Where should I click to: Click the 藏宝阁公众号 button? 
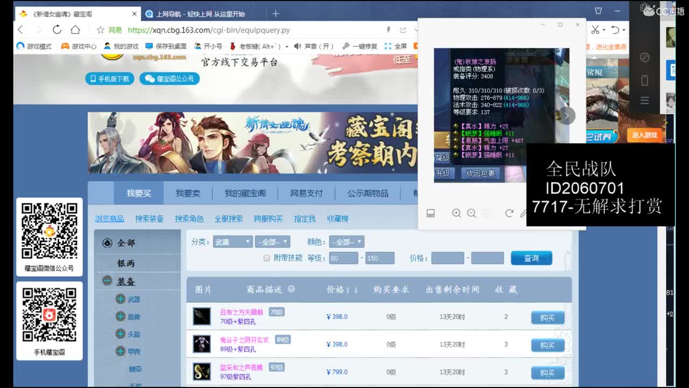pyautogui.click(x=170, y=79)
